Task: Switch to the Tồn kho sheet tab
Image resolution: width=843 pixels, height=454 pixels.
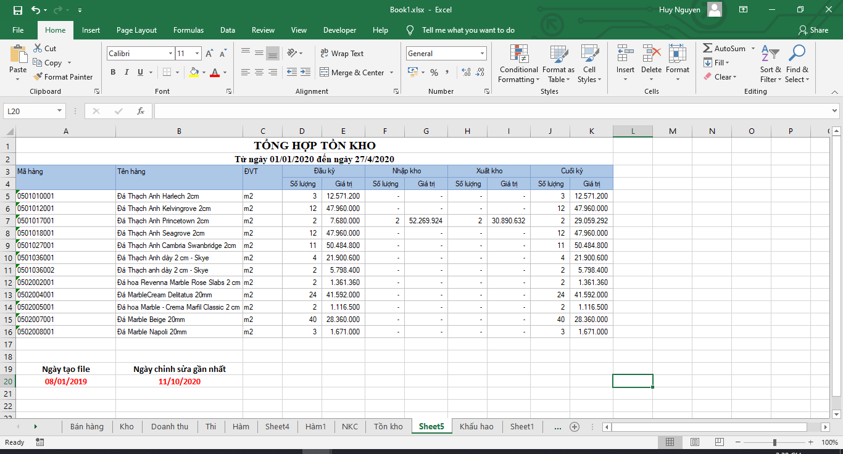Action: coord(388,426)
